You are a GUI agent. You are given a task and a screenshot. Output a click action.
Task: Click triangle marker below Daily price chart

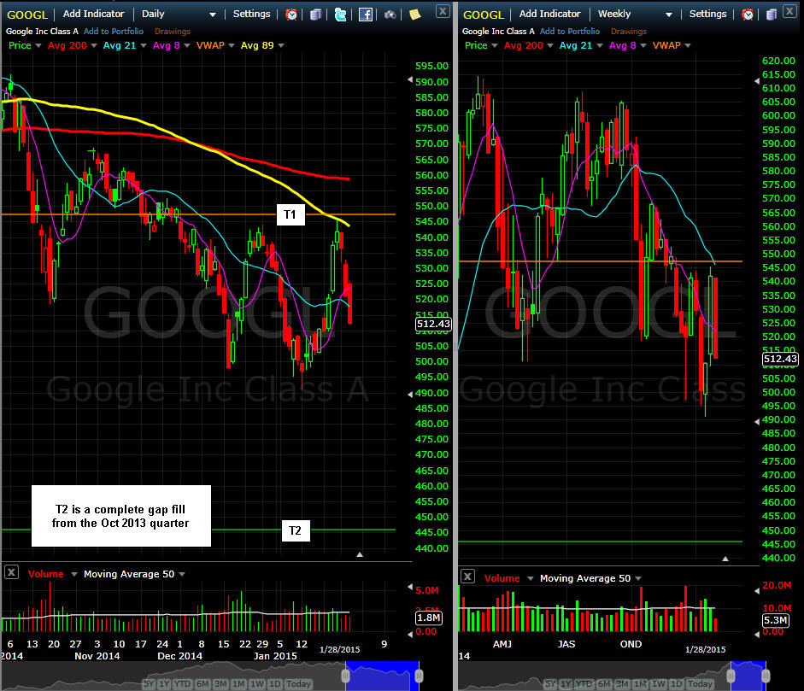click(x=360, y=554)
